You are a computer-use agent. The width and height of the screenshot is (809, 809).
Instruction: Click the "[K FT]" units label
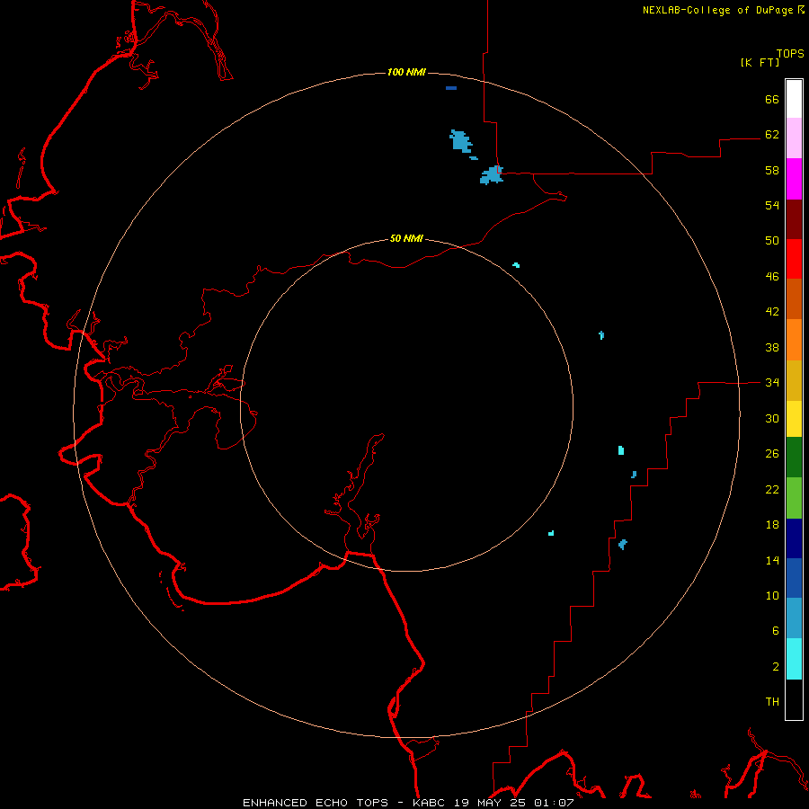760,62
